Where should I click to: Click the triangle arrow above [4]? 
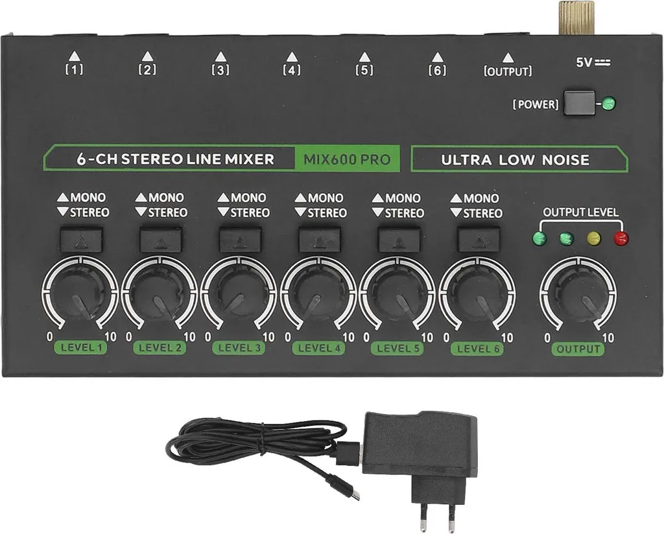291,56
